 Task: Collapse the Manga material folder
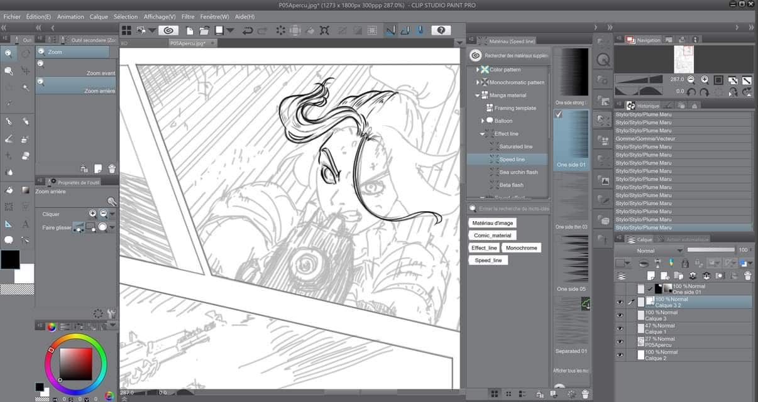click(x=478, y=95)
